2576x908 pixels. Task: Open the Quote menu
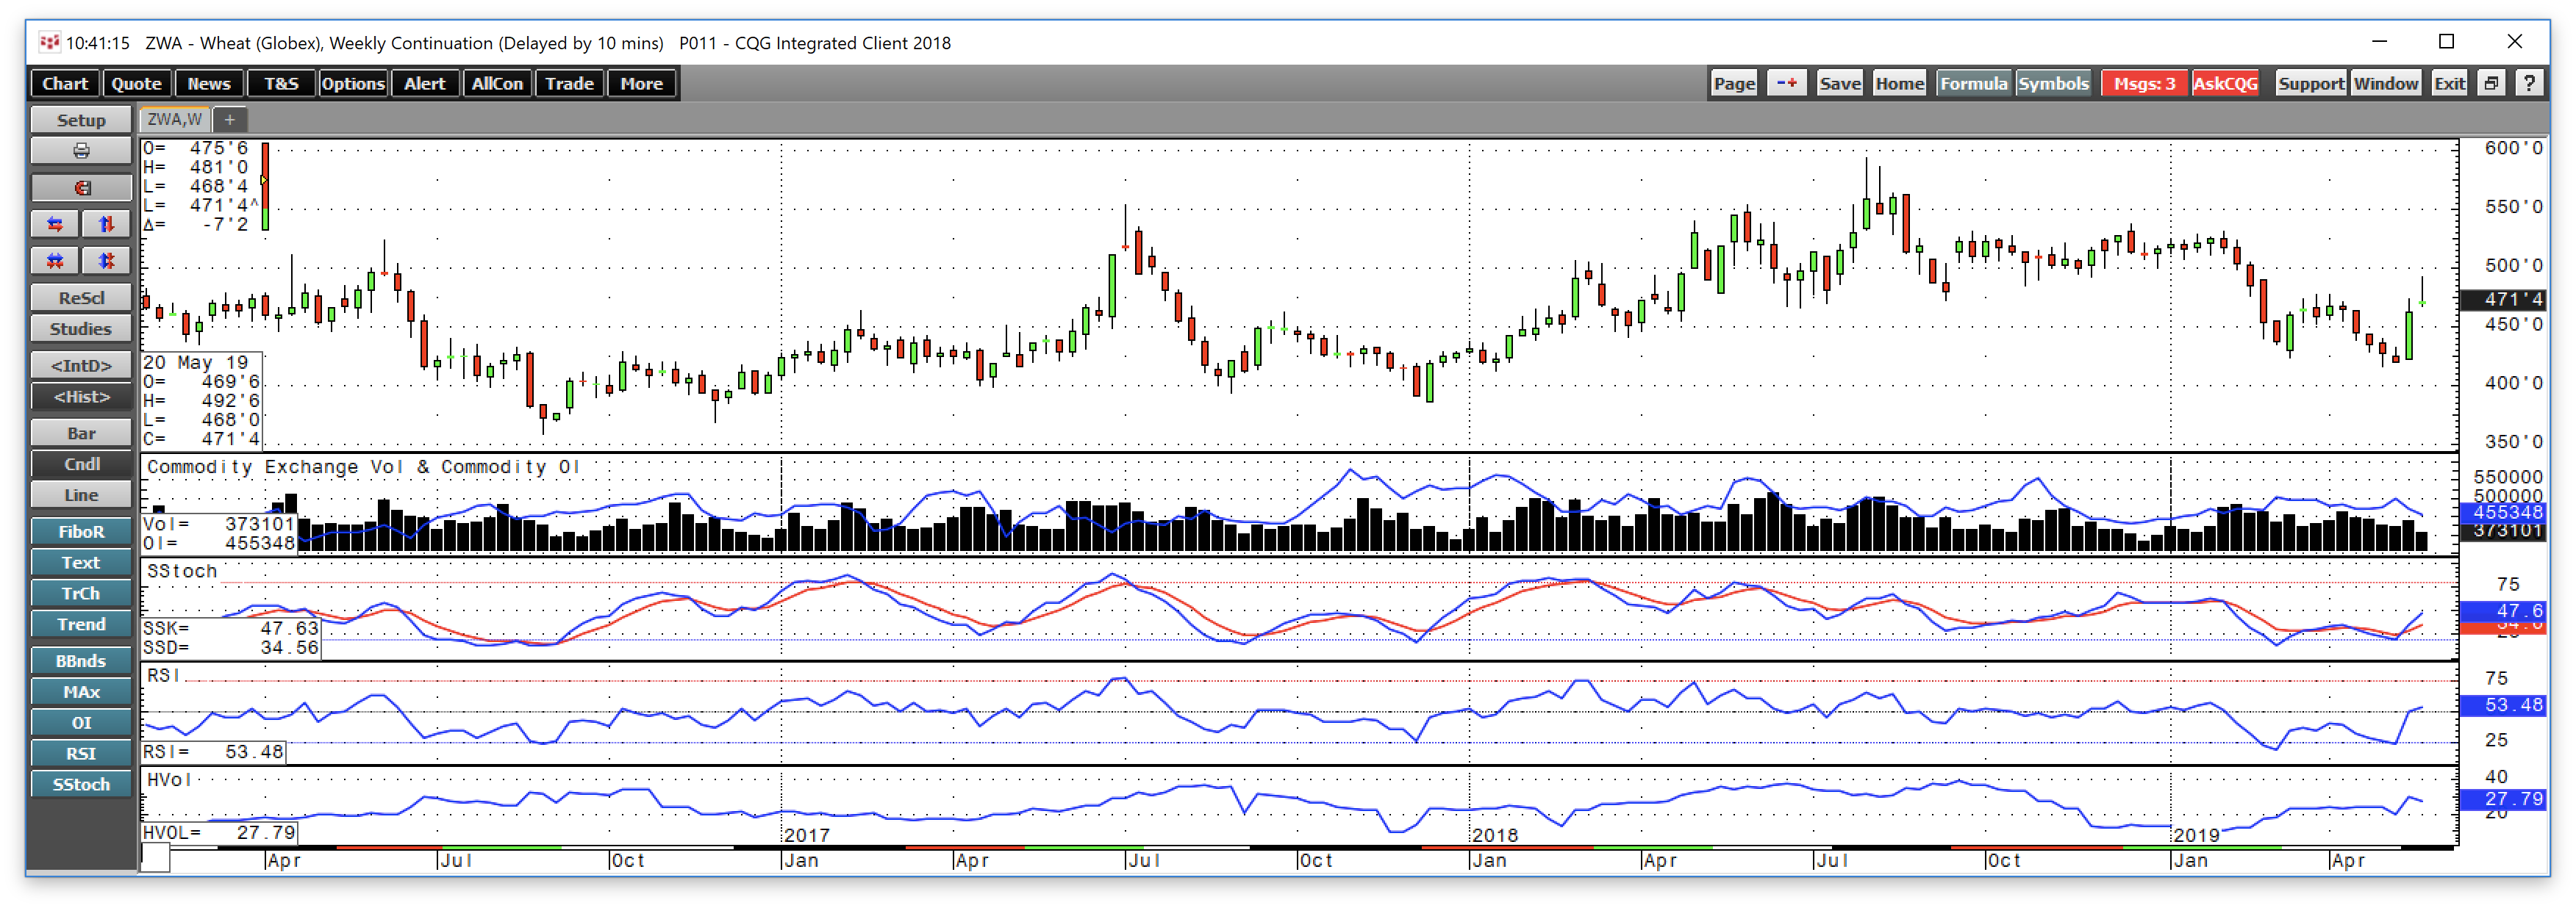click(136, 84)
